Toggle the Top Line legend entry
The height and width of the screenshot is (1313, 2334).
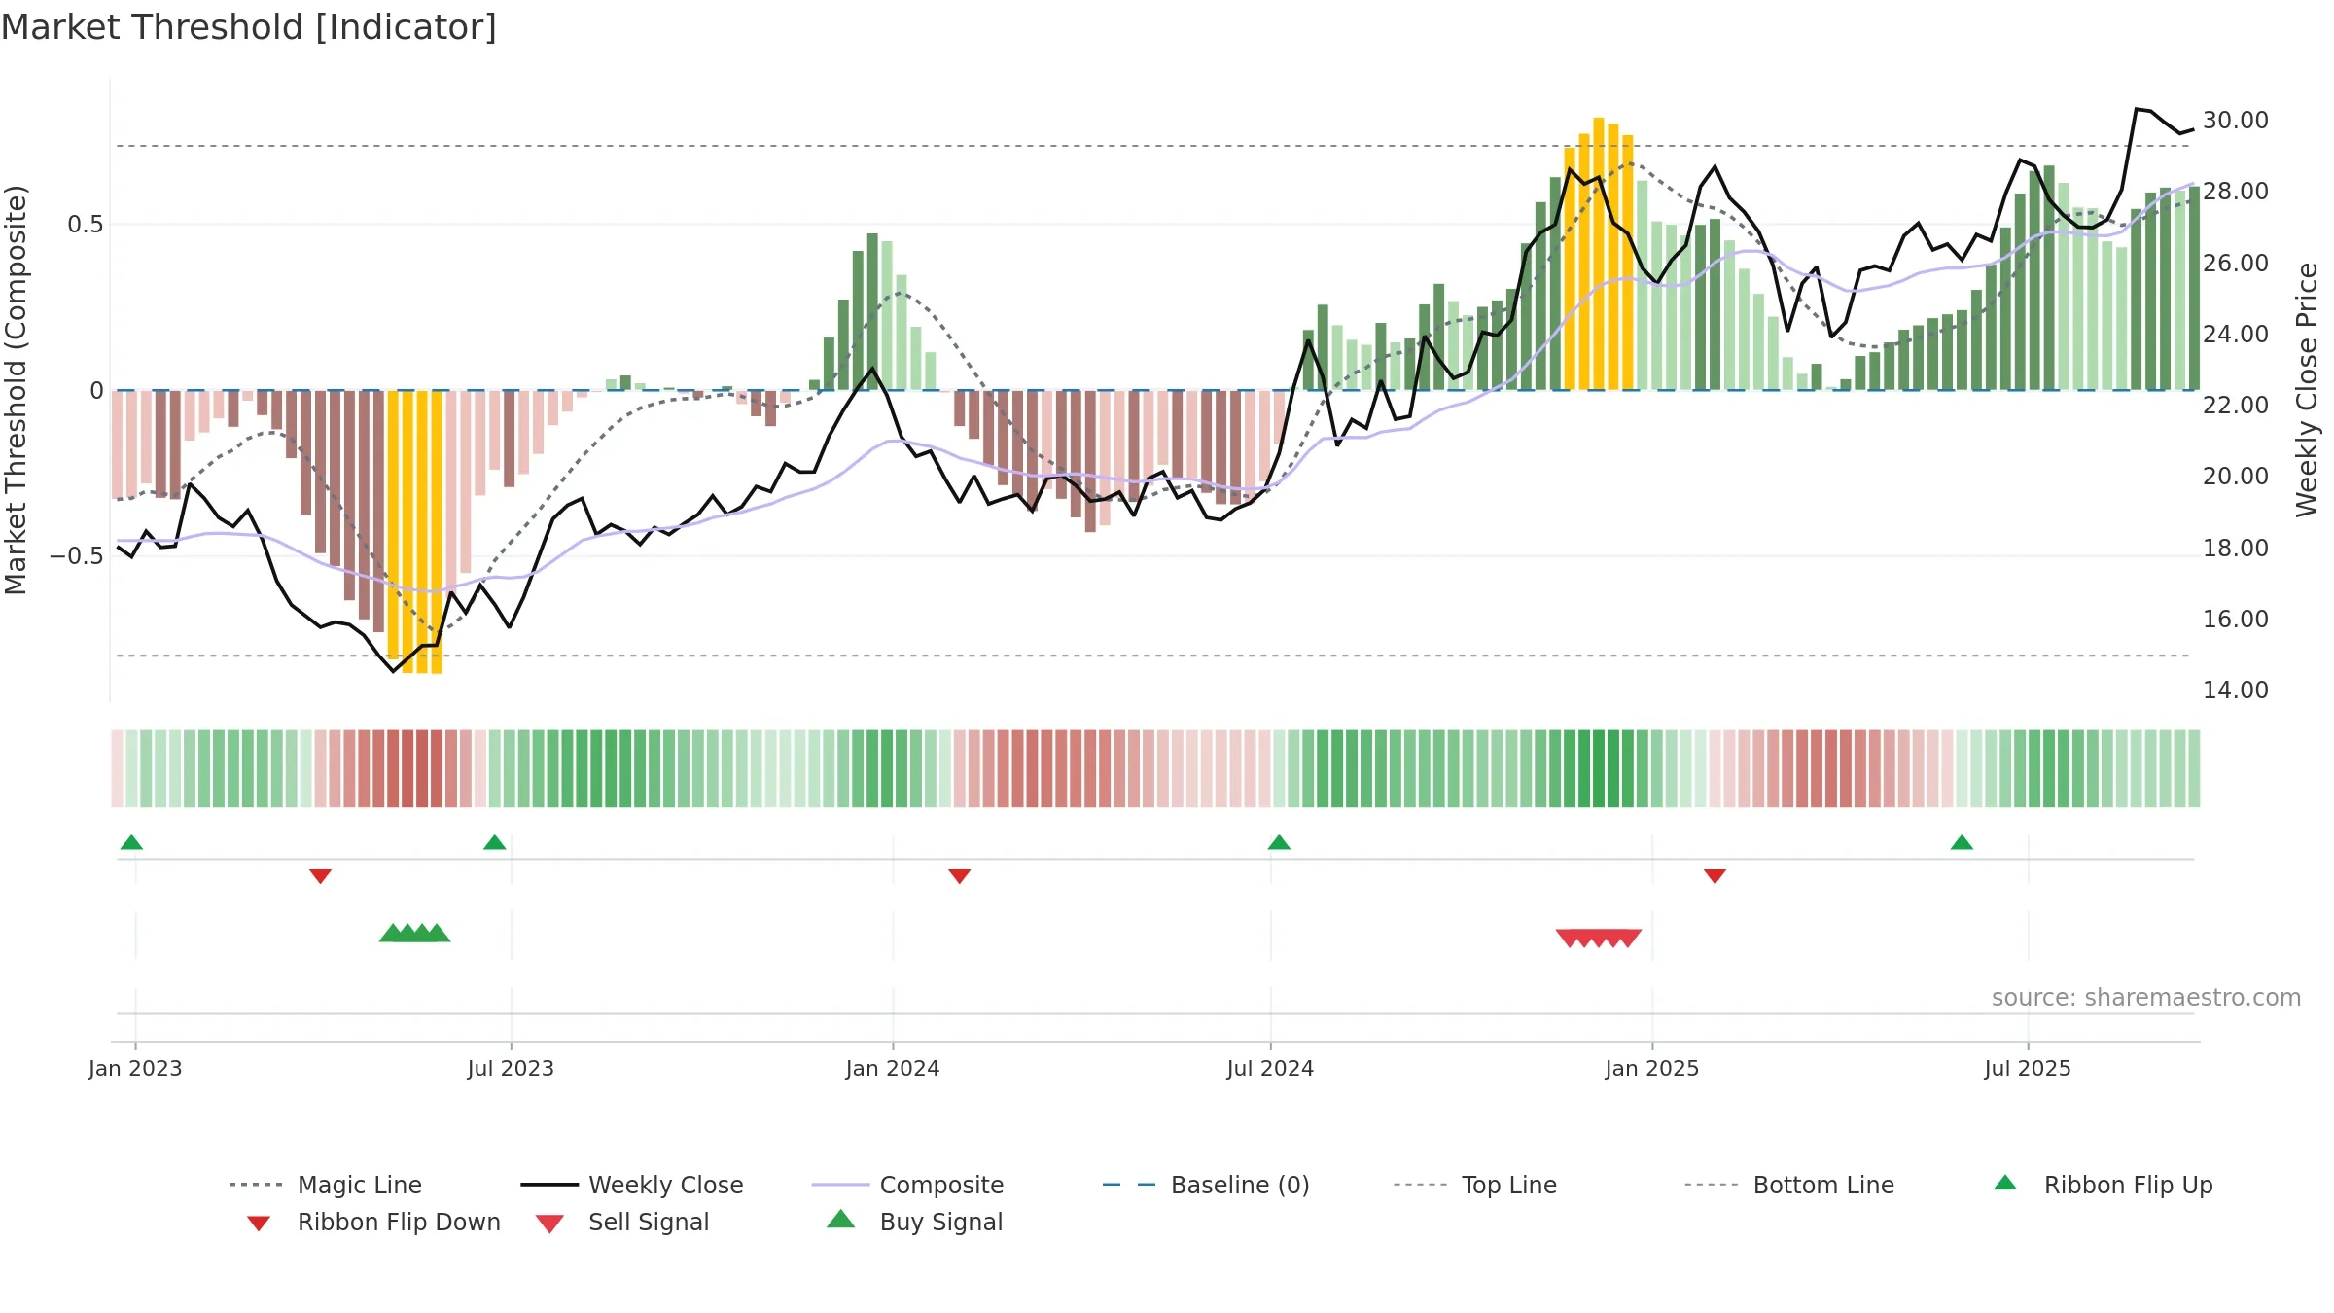point(1475,1185)
